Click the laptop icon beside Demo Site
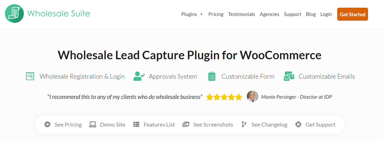The image size is (383, 142). (93, 124)
